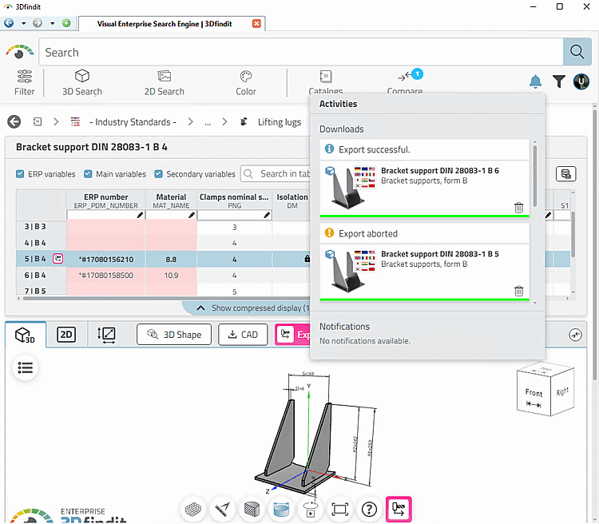The image size is (599, 524).
Task: Delete Bracket support B 5 download
Action: pos(518,291)
